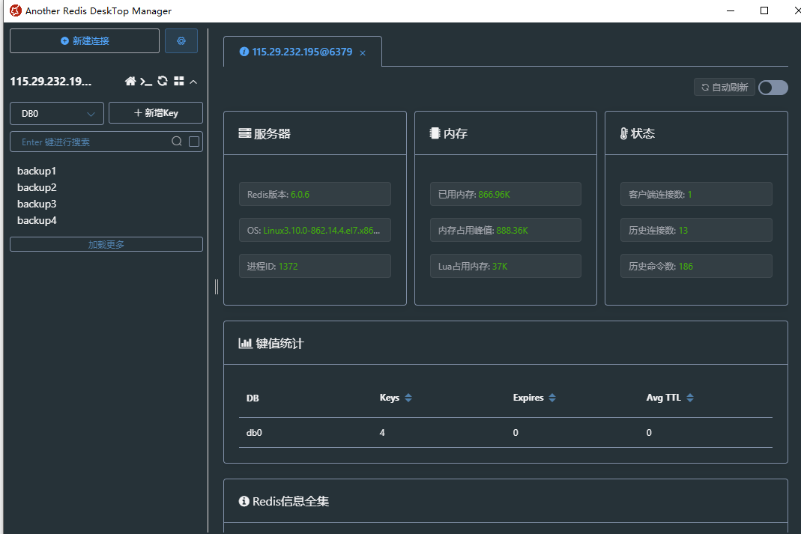The height and width of the screenshot is (534, 801).
Task: Click the 新增Key button
Action: (x=156, y=113)
